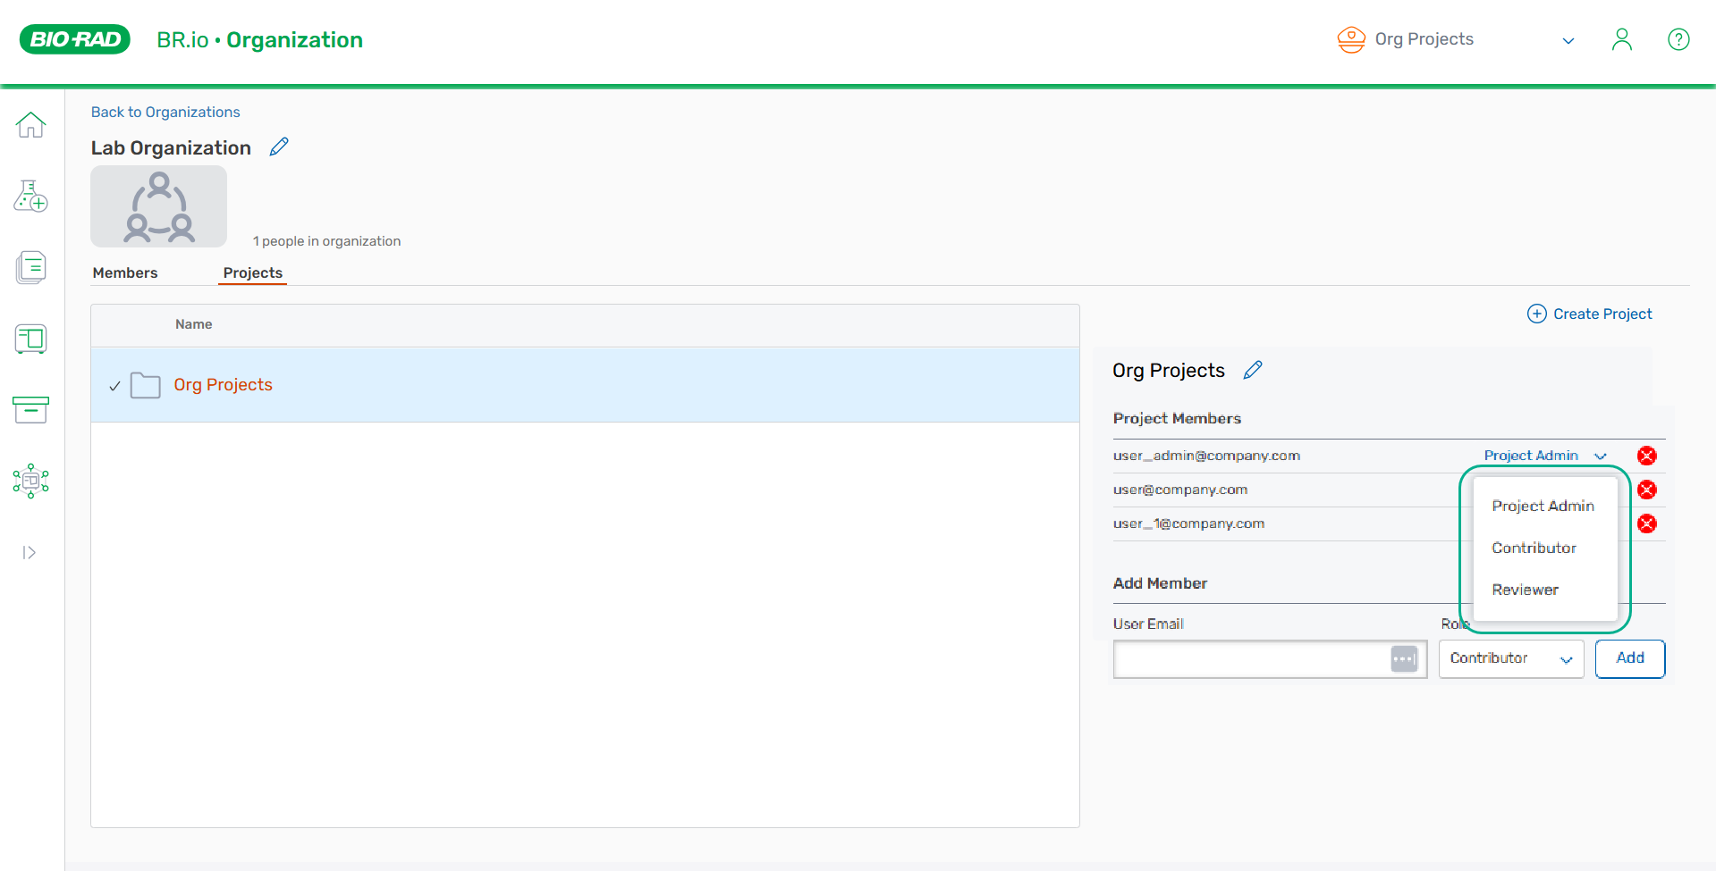
Task: Remove user_admin@company.com from project
Action: pyautogui.click(x=1646, y=456)
